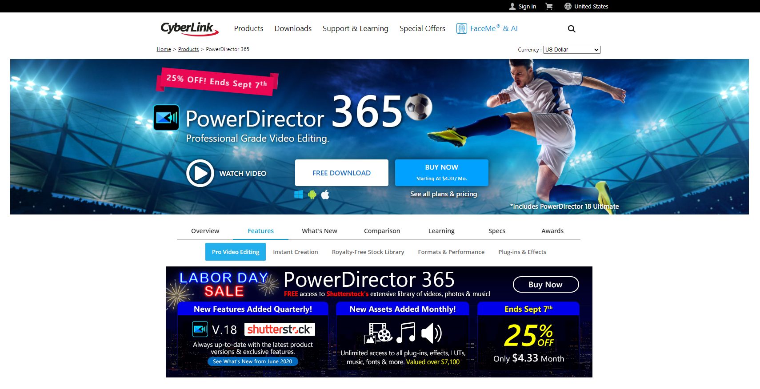760x389 pixels.
Task: Select the Instant Creation subtab
Action: point(296,252)
